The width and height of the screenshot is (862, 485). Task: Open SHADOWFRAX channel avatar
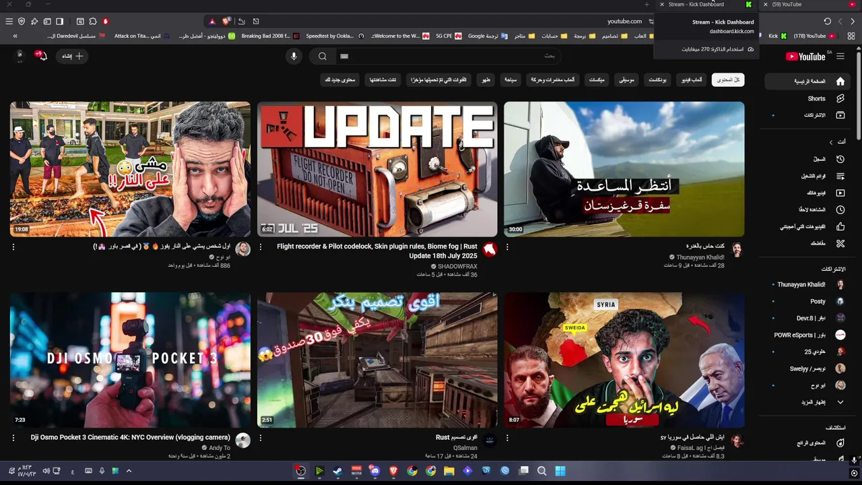point(490,249)
